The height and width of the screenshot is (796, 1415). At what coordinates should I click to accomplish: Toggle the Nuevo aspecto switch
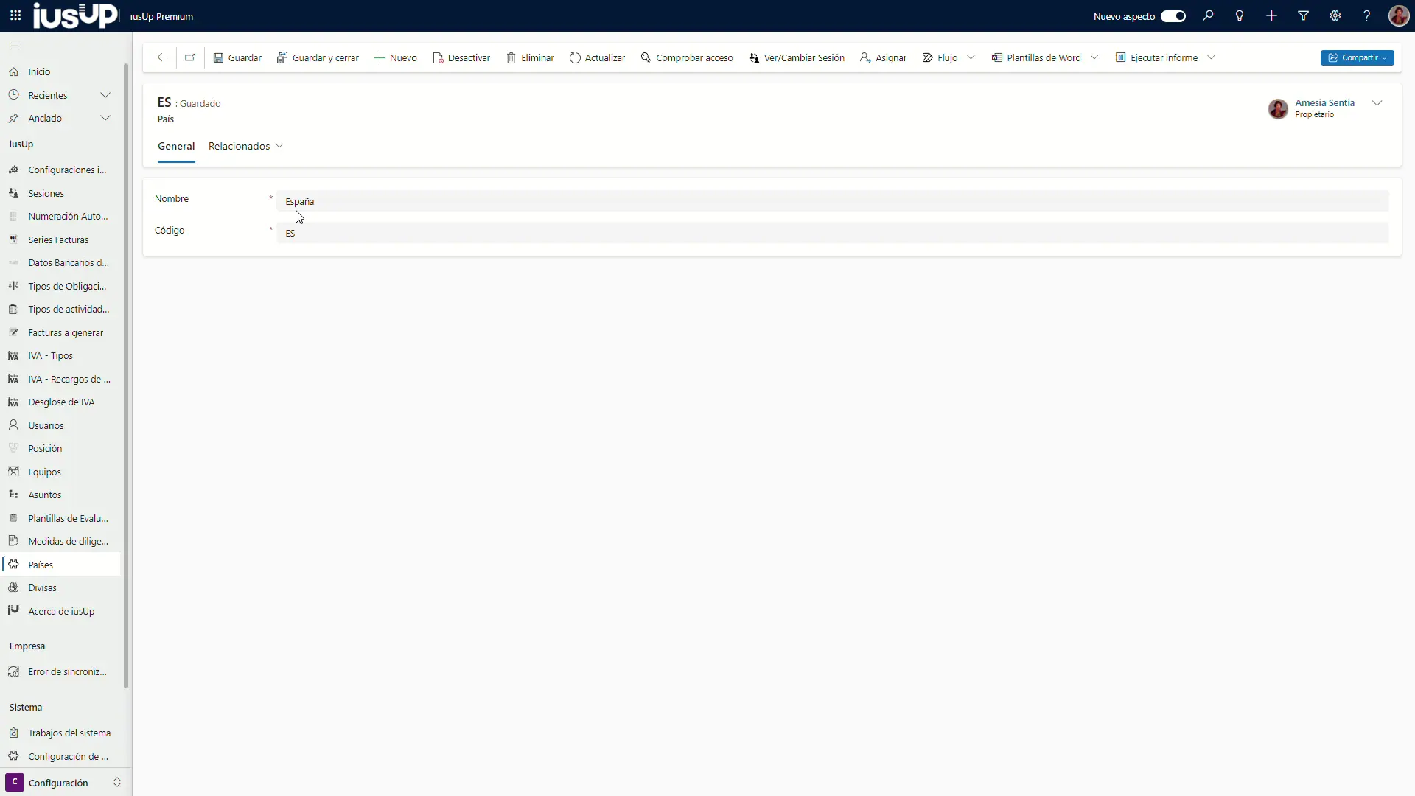pyautogui.click(x=1173, y=16)
